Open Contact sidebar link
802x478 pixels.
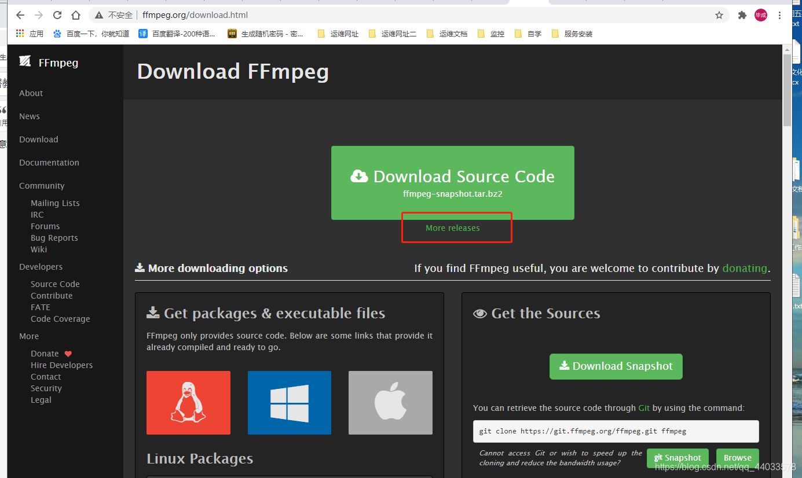(x=46, y=377)
